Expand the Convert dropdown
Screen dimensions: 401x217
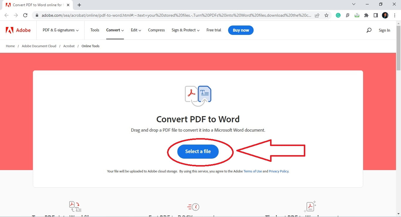click(115, 30)
